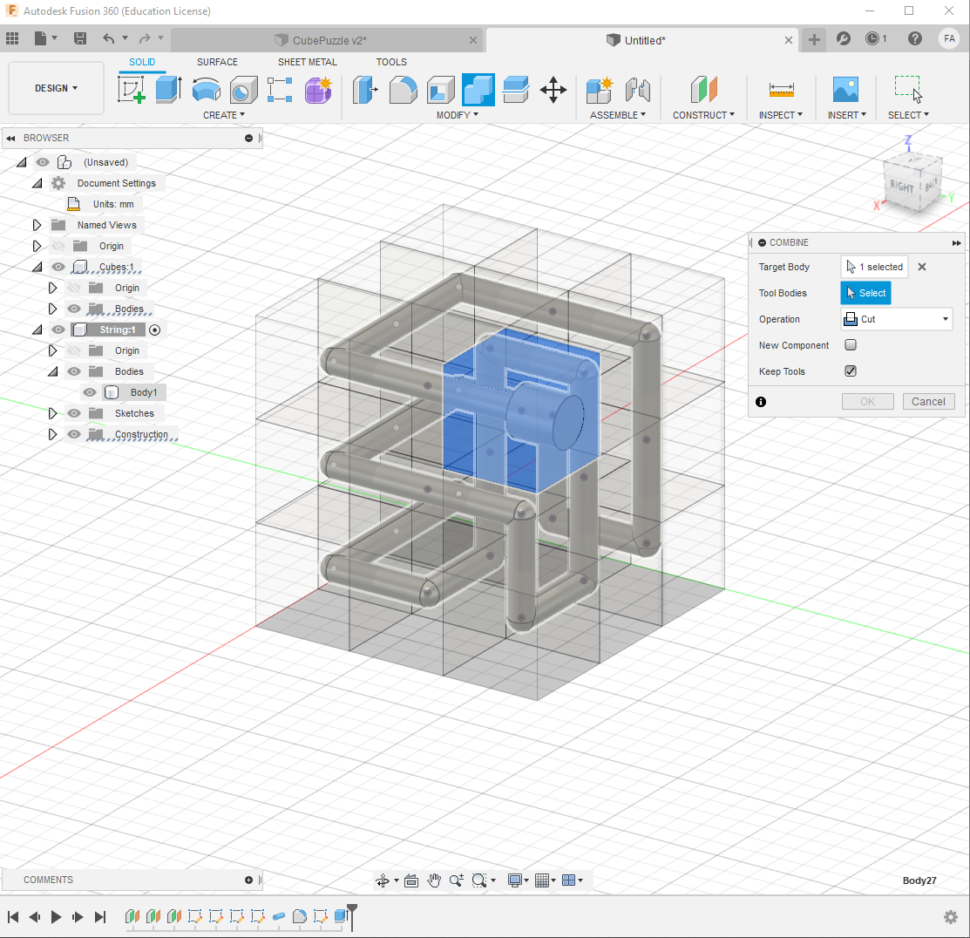Viewport: 970px width, 938px height.
Task: Expand the Sketches folder in the browser
Action: (x=52, y=412)
